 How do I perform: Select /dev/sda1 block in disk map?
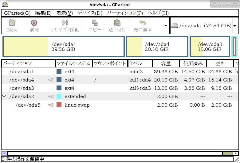click(64, 47)
